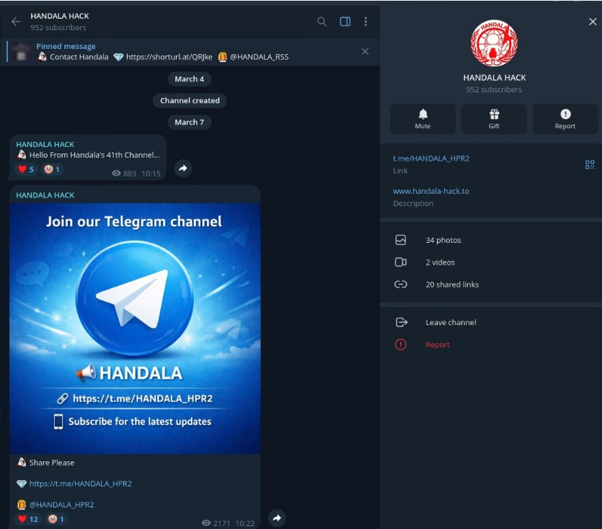Click the red Report option in list
The width and height of the screenshot is (602, 529).
pos(437,344)
